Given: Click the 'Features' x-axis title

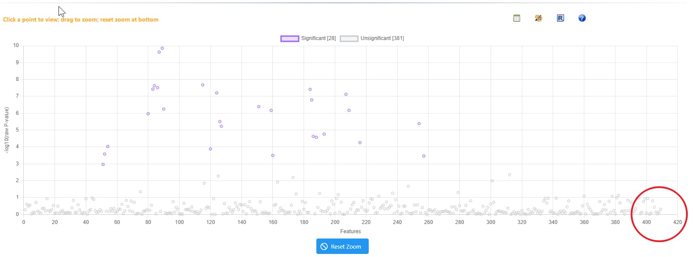Looking at the screenshot, I should [351, 231].
